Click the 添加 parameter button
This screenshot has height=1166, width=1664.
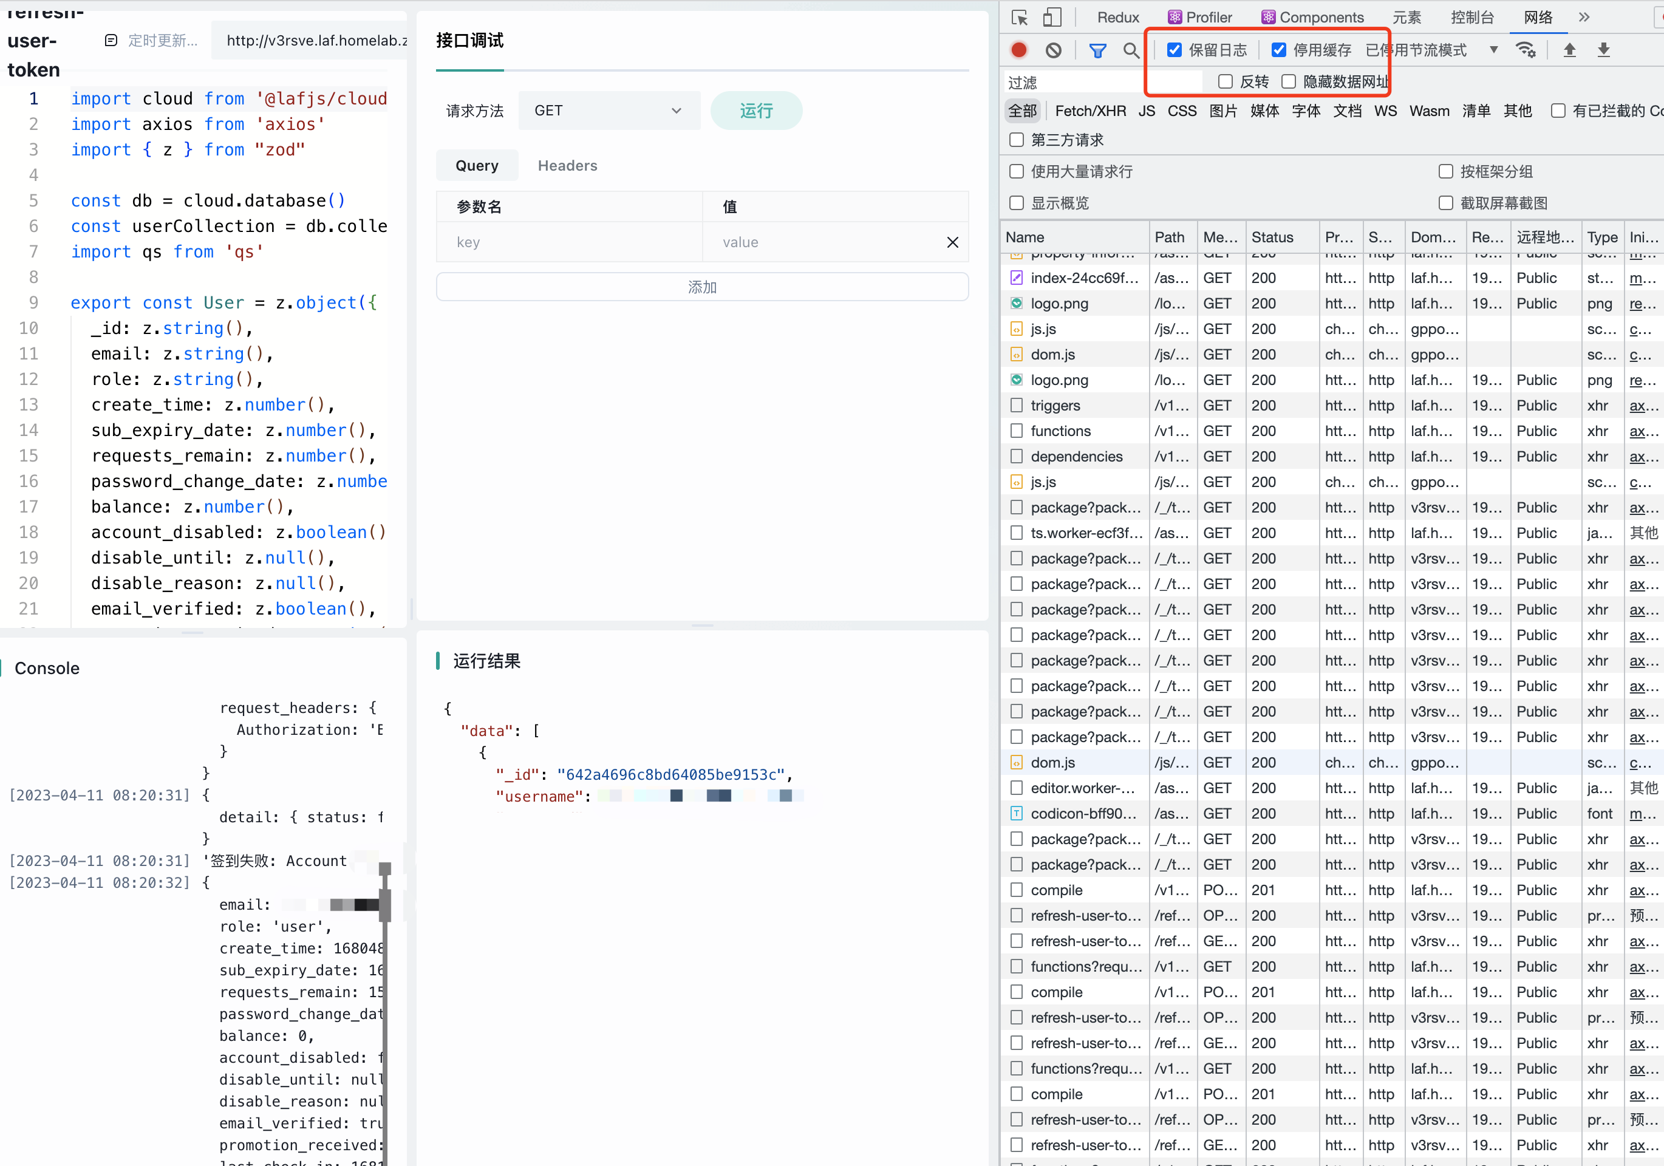[702, 287]
